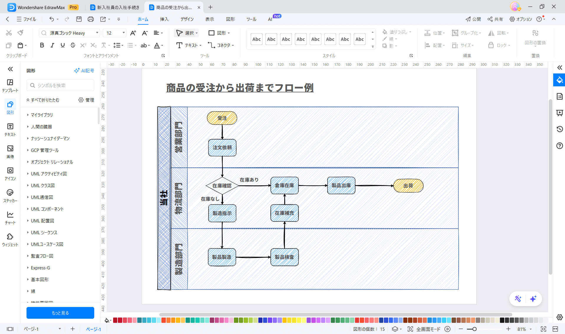The image size is (565, 334).
Task: Click the Undo arrow icon
Action: [x=52, y=19]
